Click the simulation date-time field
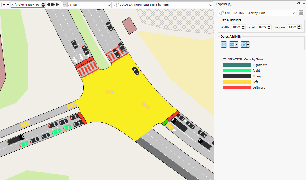306x180 pixels. click(25, 4)
